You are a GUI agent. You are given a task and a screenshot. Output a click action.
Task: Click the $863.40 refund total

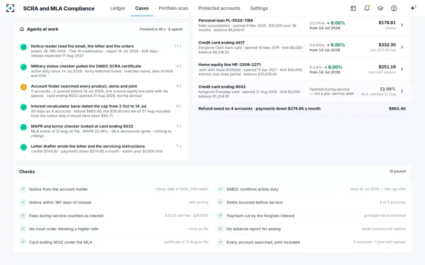click(x=397, y=108)
